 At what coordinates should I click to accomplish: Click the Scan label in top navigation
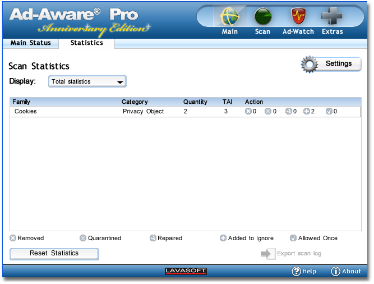(x=262, y=31)
